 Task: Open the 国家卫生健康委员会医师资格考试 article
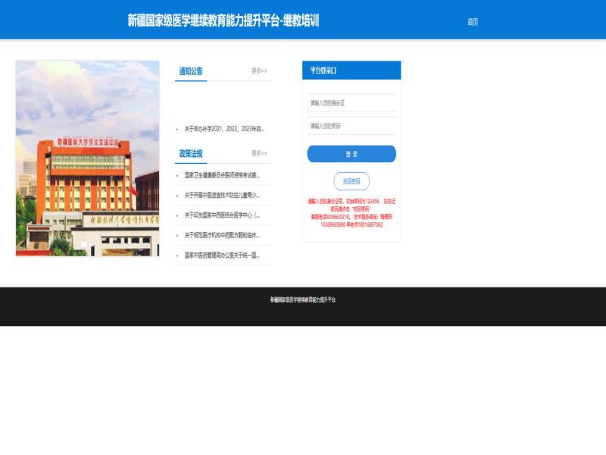tap(222, 175)
